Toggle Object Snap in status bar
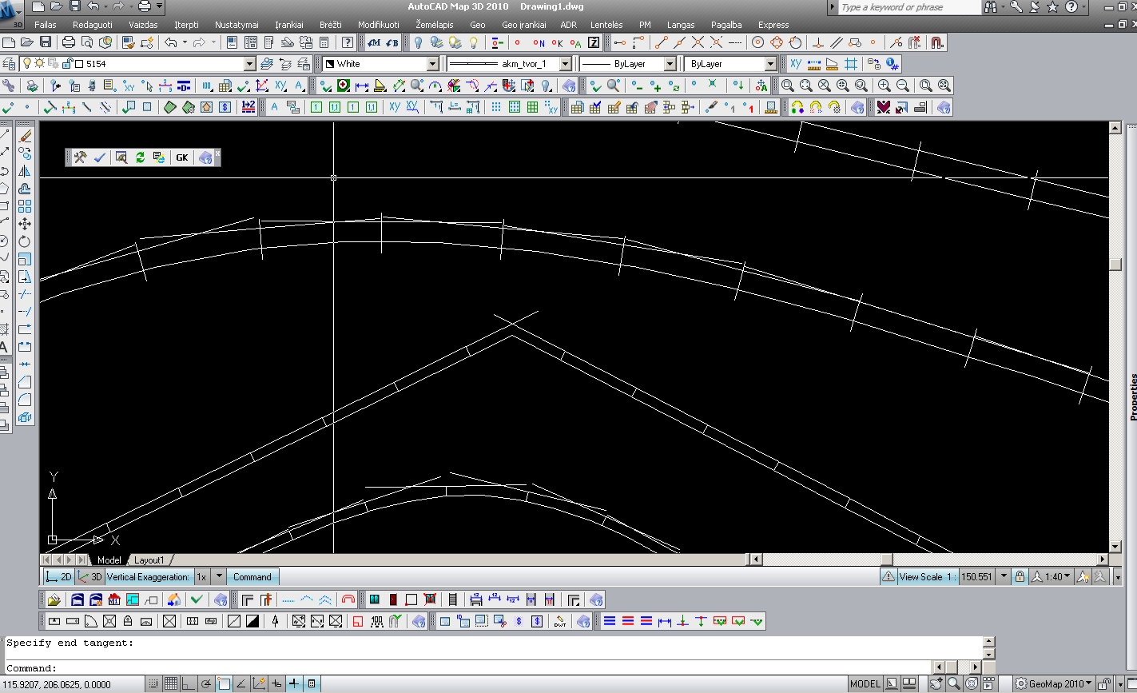The width and height of the screenshot is (1137, 693). (x=224, y=684)
